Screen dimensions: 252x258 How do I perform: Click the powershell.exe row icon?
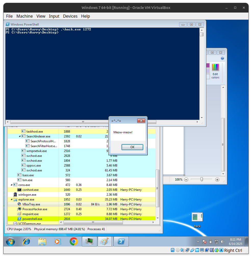(x=19, y=219)
